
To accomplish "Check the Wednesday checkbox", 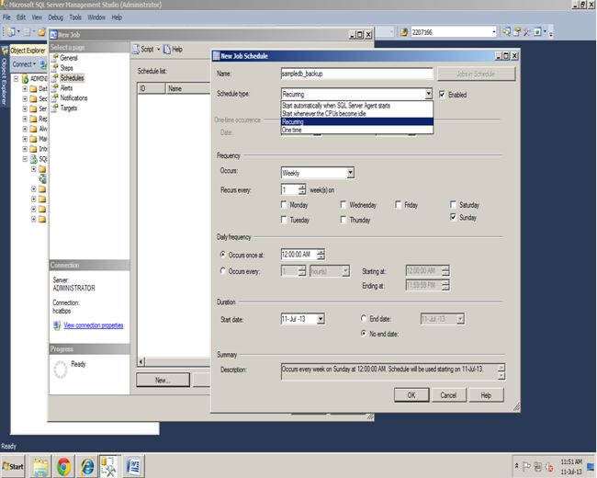I will click(344, 205).
